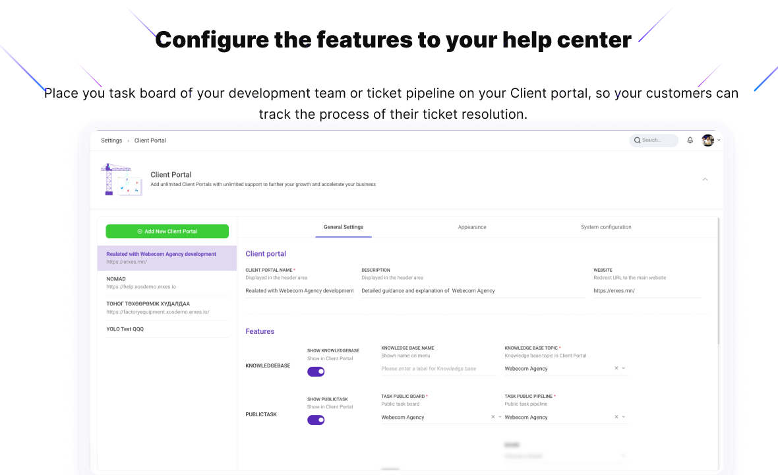Screen dimensions: 778x475
Task: Clear the Task Public Pipeline selection
Action: point(616,417)
